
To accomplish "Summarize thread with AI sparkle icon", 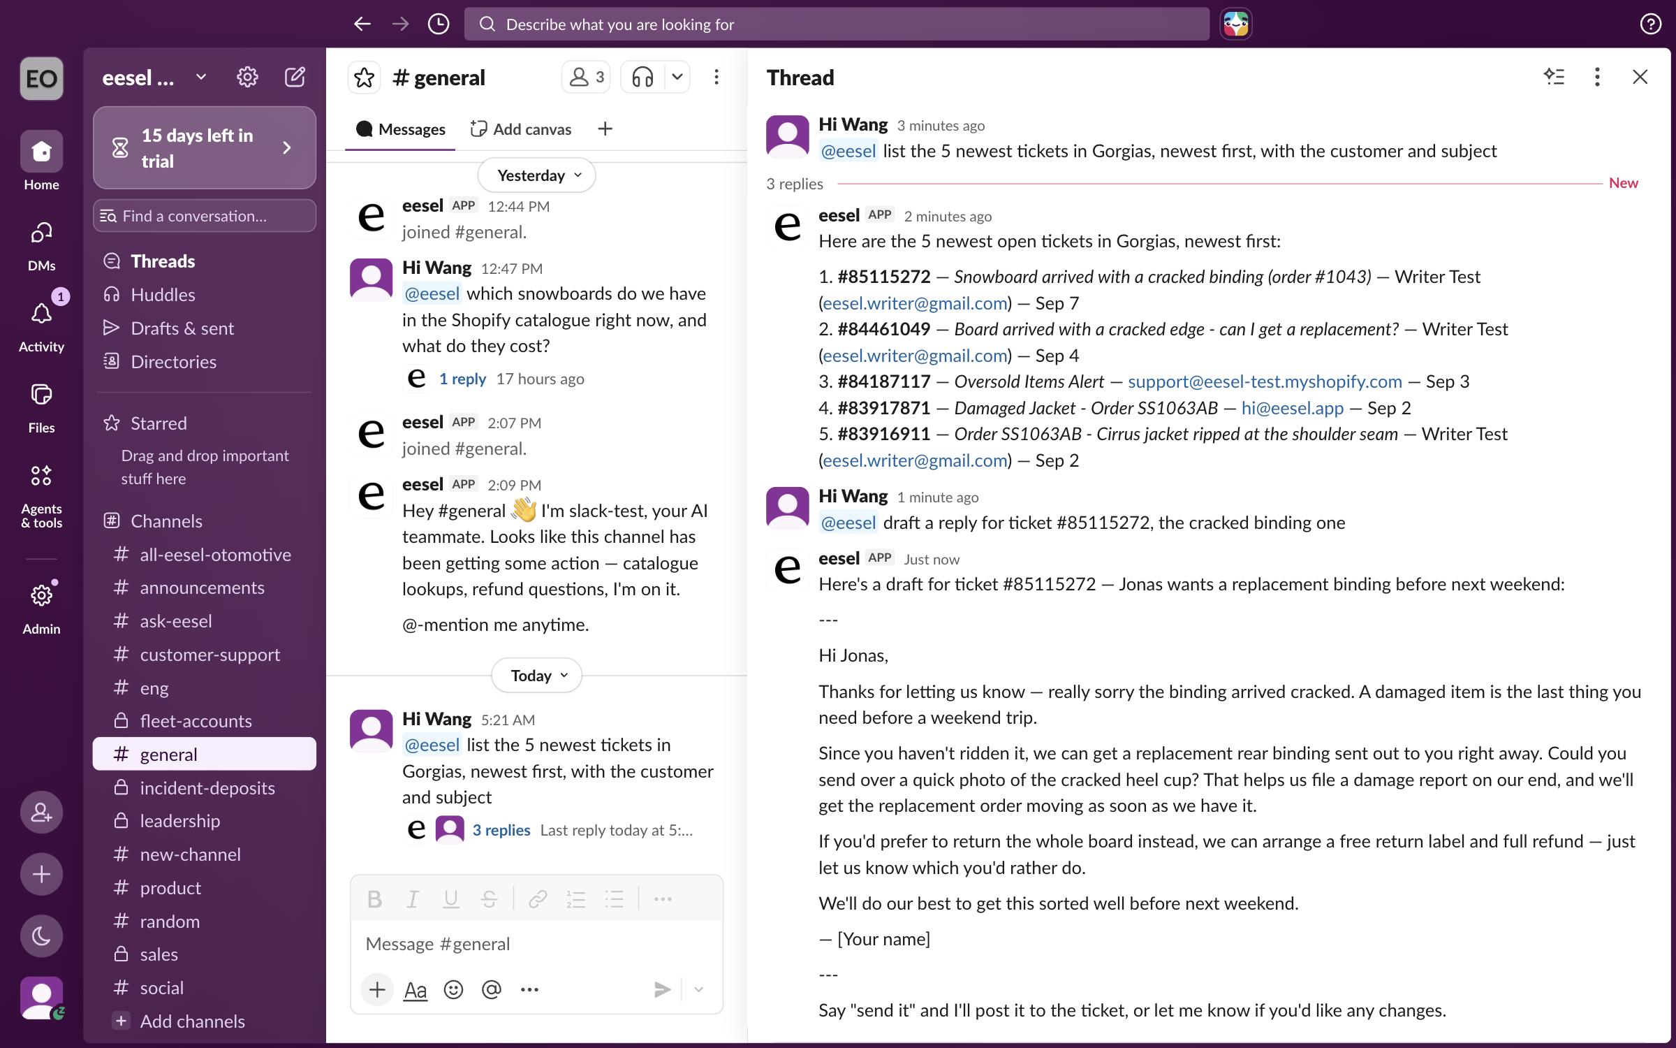I will [x=1554, y=77].
